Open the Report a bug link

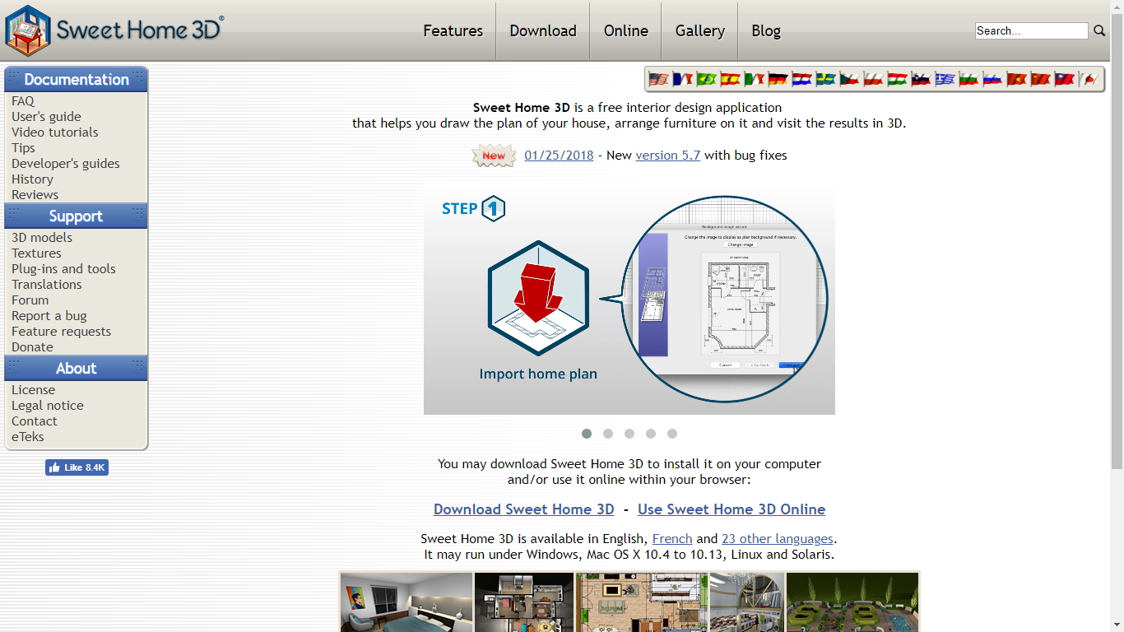(x=49, y=316)
